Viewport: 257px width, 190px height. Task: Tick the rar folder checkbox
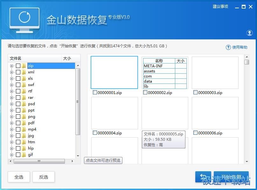[x=18, y=98]
